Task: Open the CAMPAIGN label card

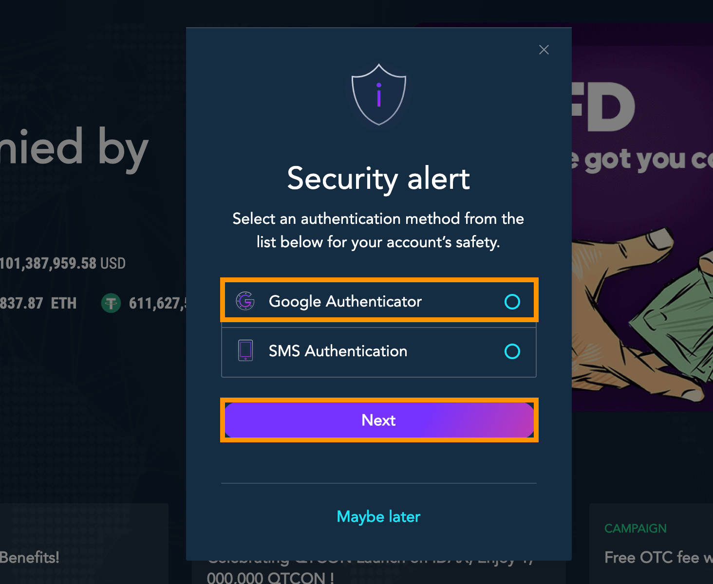Action: pos(635,529)
